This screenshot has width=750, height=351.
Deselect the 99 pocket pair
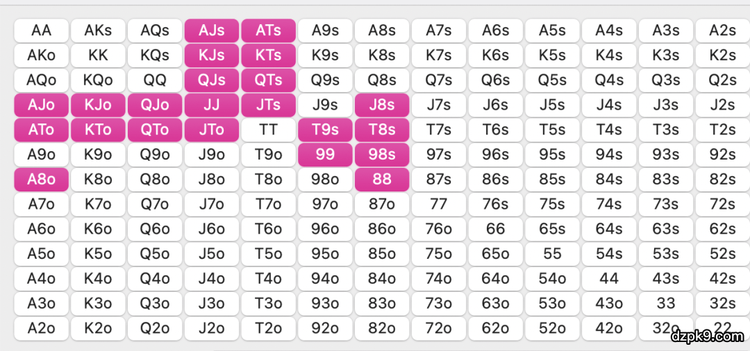point(325,154)
